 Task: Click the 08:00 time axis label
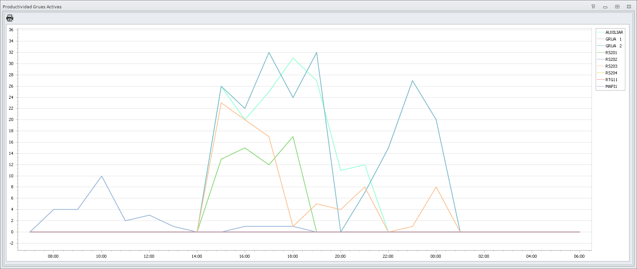coord(53,256)
